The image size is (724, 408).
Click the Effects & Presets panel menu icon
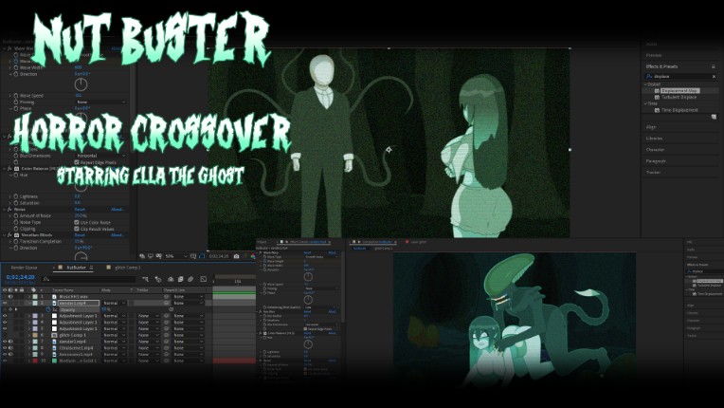click(714, 66)
